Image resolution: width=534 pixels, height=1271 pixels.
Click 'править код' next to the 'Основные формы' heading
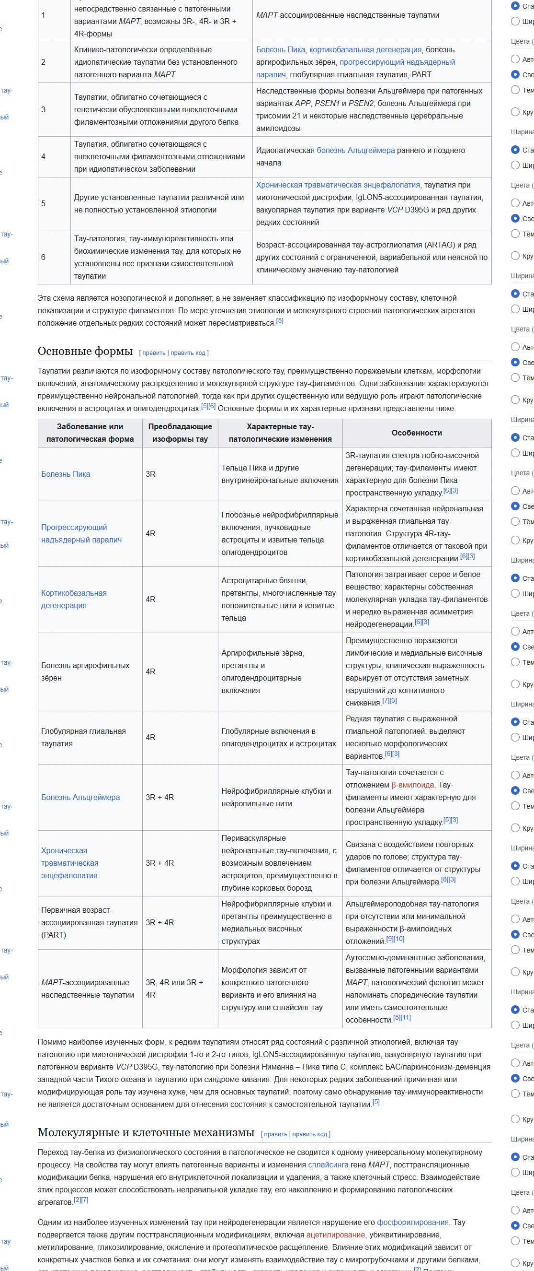[x=188, y=353]
